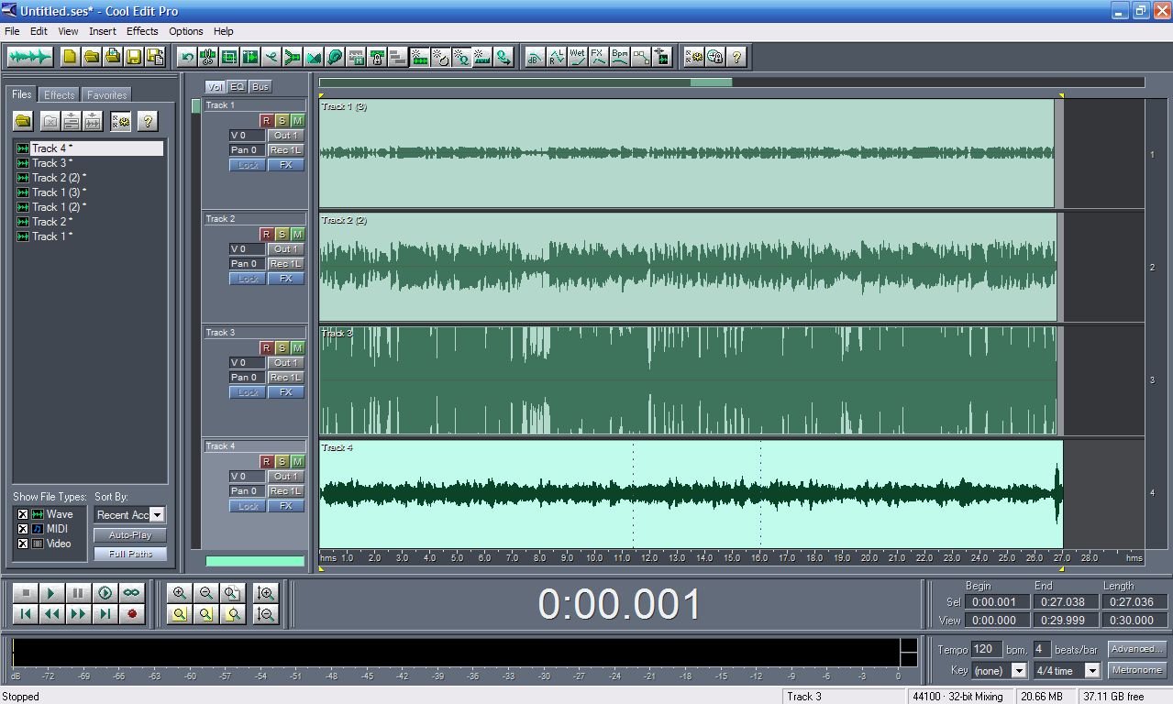Screen dimensions: 1173x704
Task: Open the FX button on Track 2
Action: pos(285,278)
